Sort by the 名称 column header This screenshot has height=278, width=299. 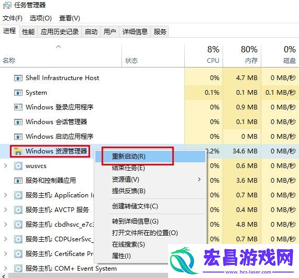click(x=61, y=55)
